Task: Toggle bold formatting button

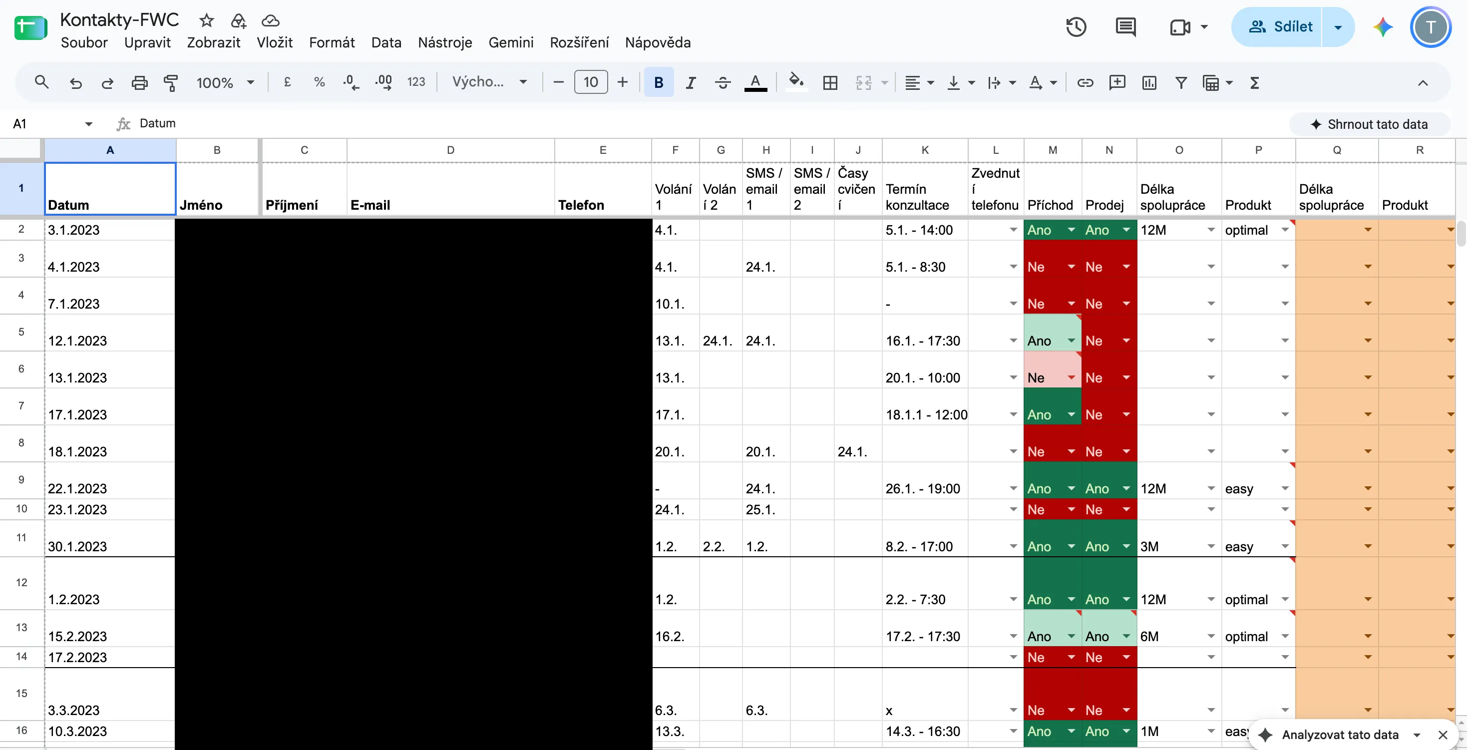Action: (x=659, y=82)
